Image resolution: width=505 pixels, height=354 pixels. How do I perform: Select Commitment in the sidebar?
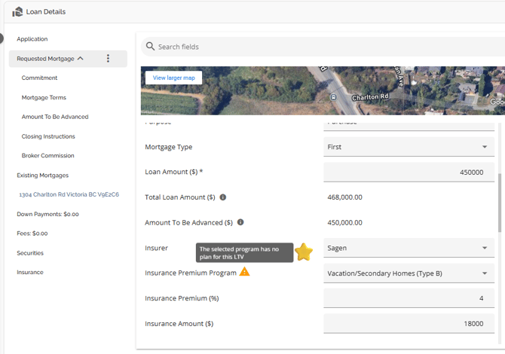39,78
